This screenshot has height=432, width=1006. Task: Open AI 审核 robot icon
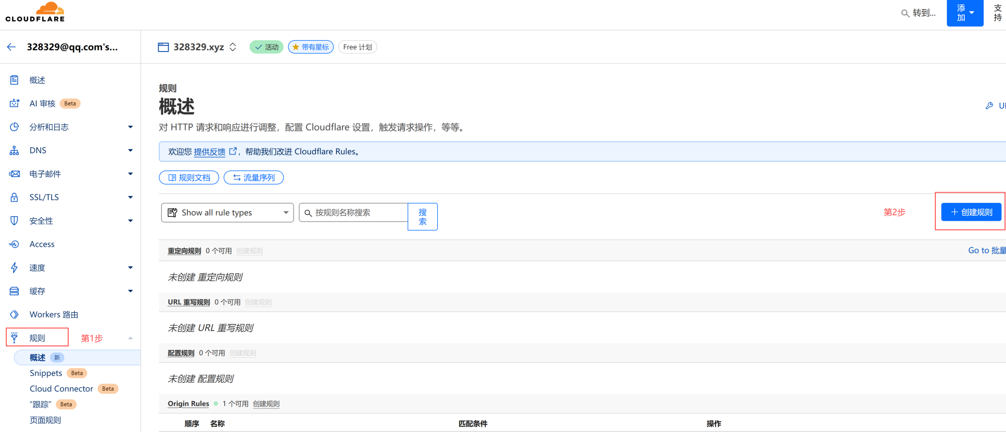(14, 103)
